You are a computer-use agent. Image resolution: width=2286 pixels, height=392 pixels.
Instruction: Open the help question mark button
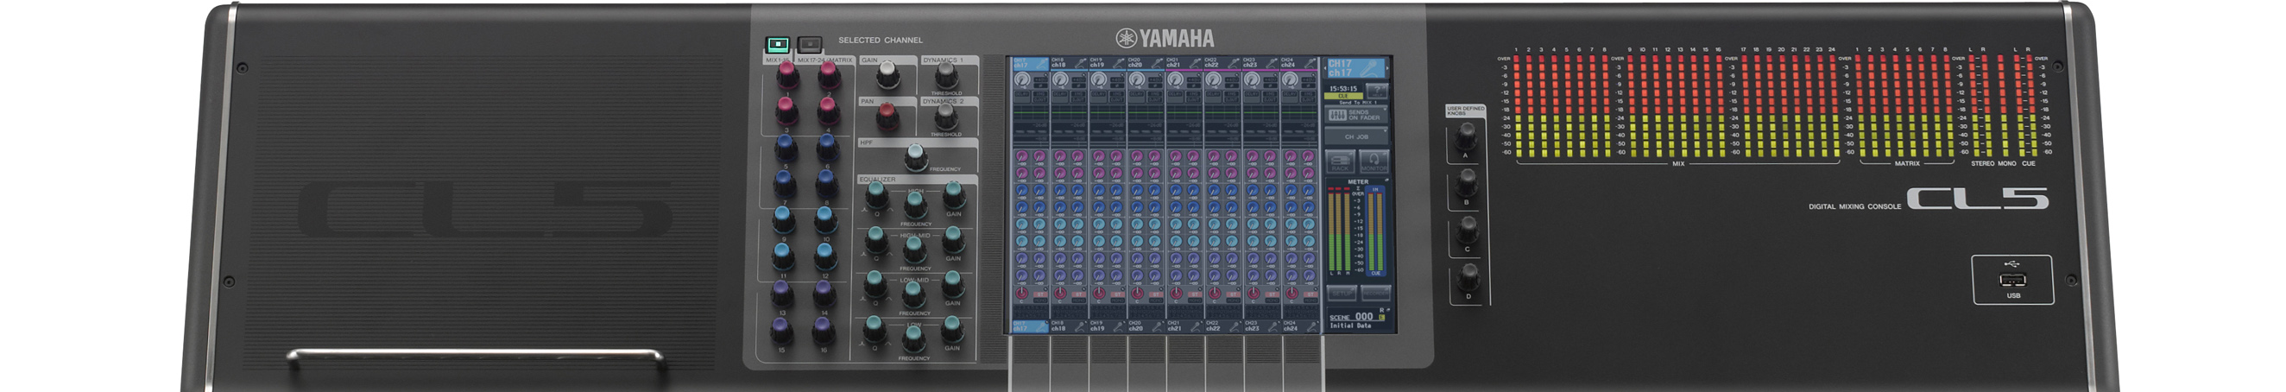[x=1376, y=90]
